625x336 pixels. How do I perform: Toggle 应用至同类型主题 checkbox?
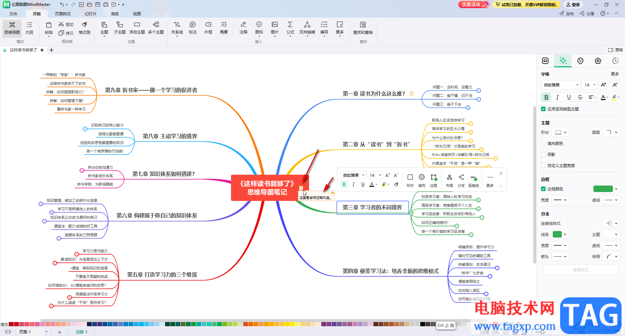543,109
